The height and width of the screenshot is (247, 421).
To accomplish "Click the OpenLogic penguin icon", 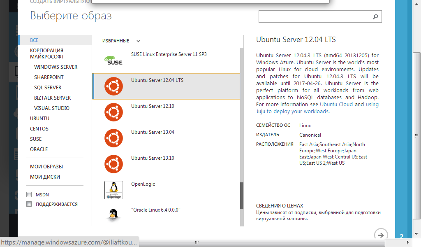I will (x=113, y=190).
